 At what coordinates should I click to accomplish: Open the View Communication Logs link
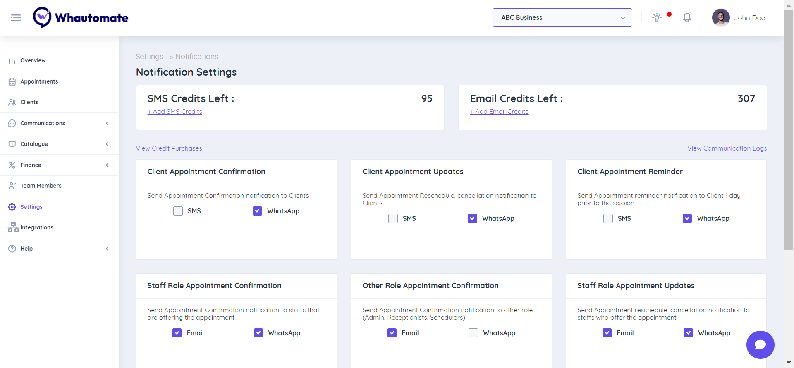(x=727, y=148)
